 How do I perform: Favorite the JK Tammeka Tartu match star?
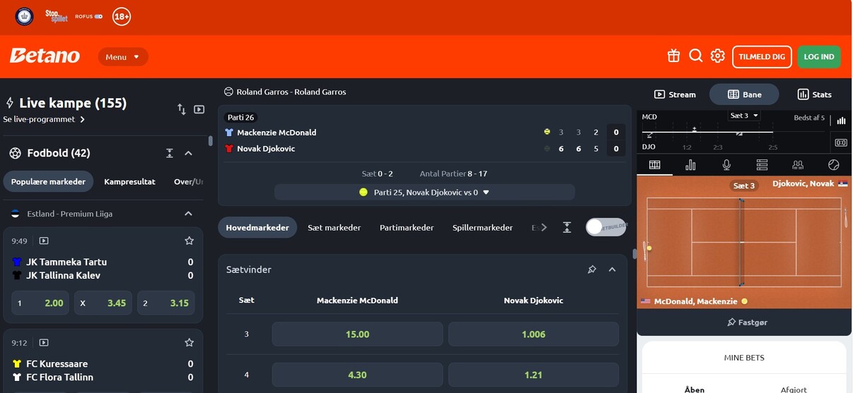point(189,241)
